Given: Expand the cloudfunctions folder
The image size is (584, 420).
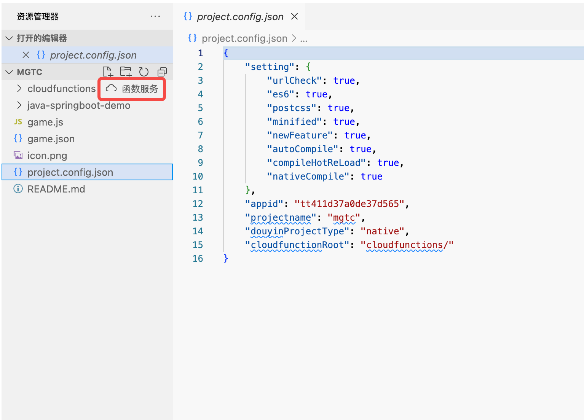Looking at the screenshot, I should [x=61, y=89].
